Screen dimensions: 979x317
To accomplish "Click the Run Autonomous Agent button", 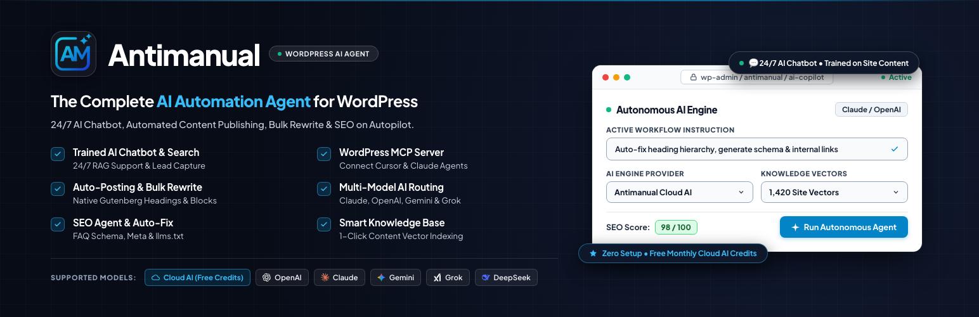I will 844,227.
